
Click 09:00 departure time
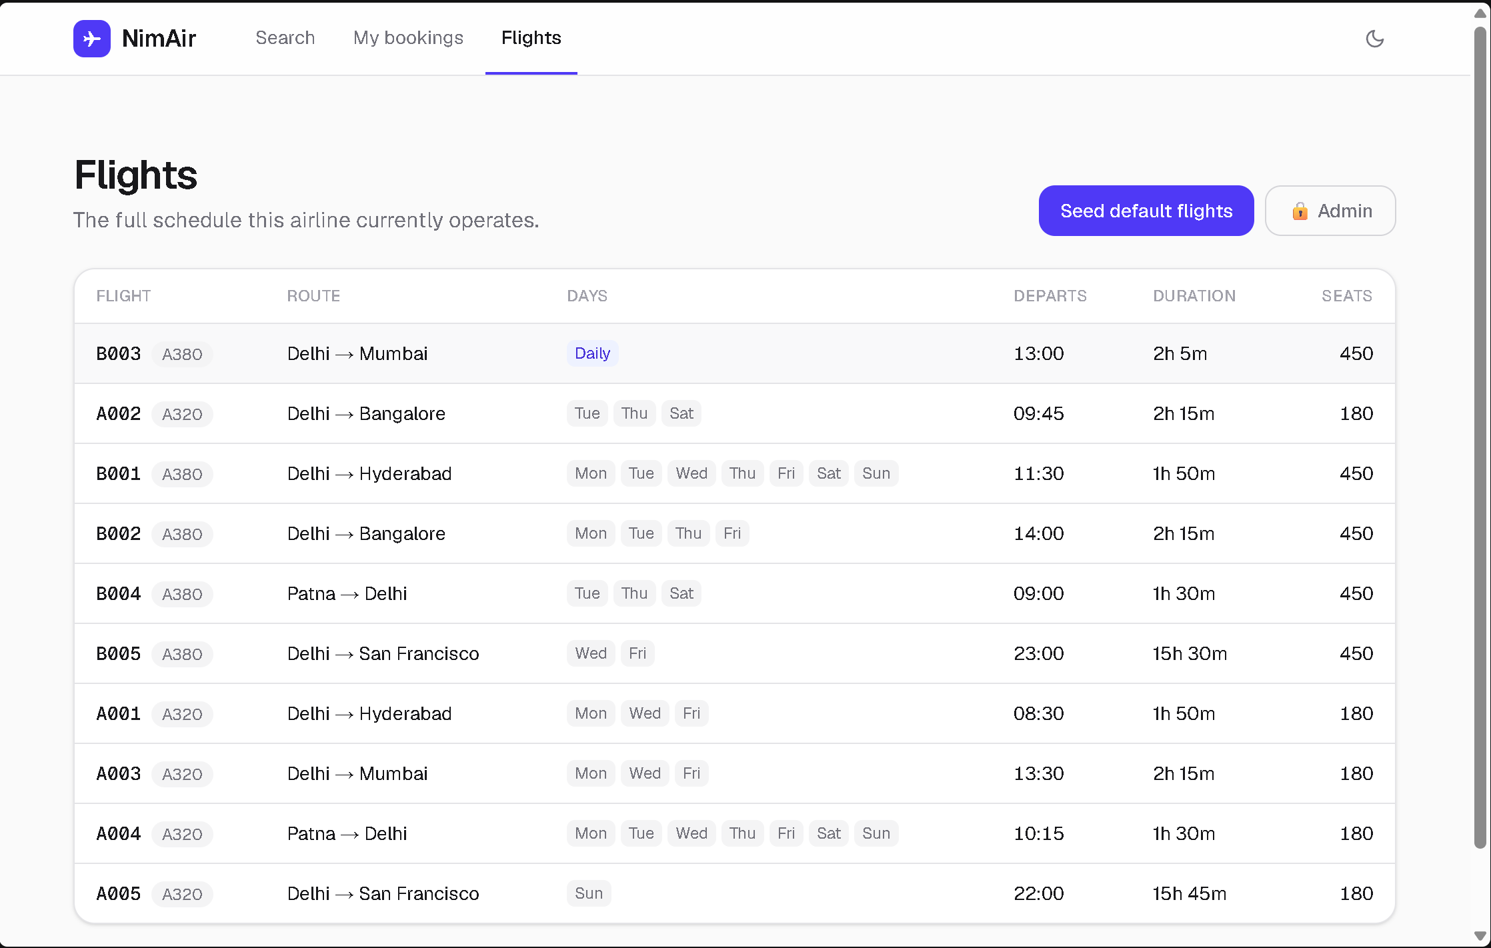(x=1038, y=593)
